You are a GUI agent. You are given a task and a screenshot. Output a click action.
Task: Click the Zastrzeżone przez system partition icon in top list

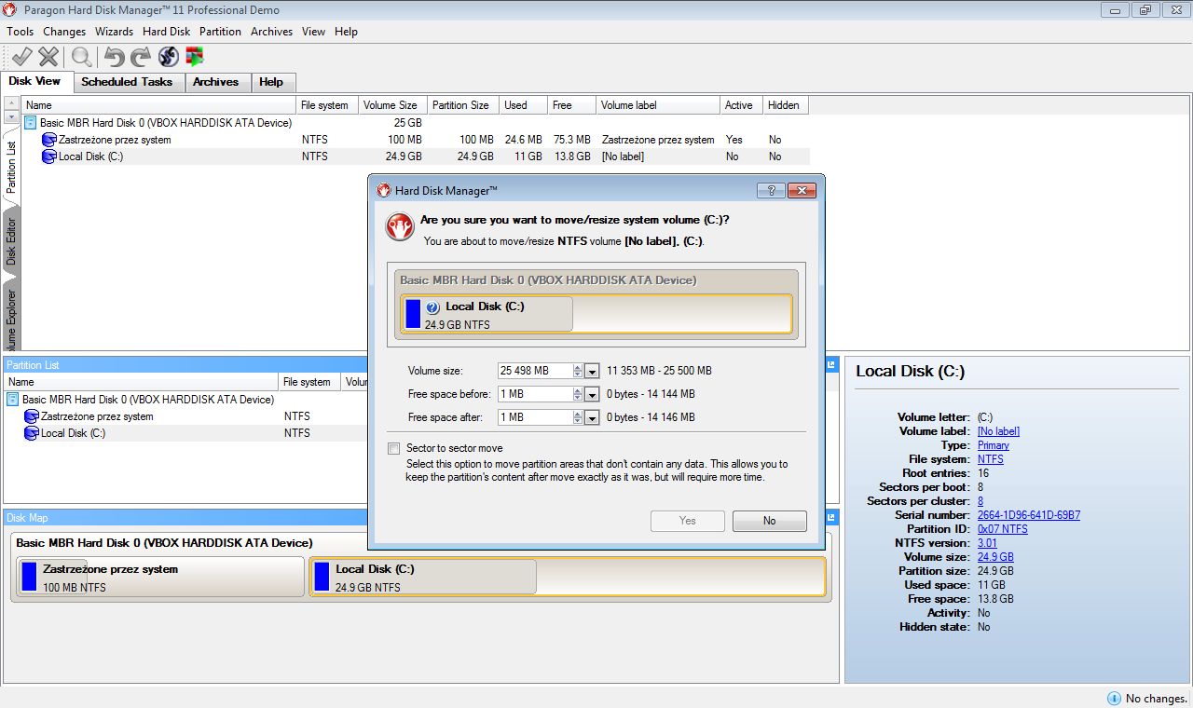(x=49, y=140)
